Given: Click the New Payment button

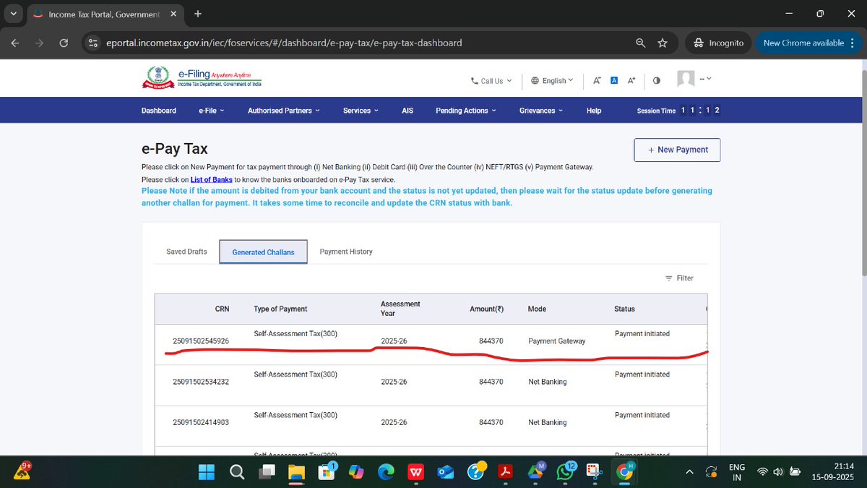Looking at the screenshot, I should point(677,150).
